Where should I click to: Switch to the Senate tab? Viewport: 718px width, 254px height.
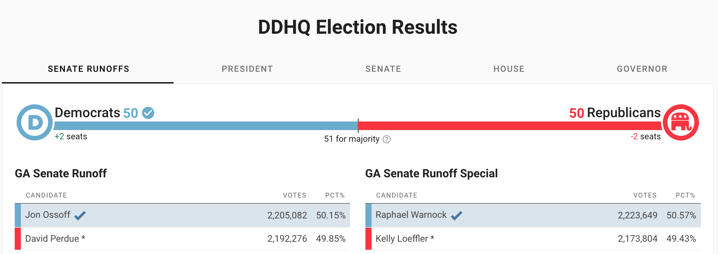(383, 69)
